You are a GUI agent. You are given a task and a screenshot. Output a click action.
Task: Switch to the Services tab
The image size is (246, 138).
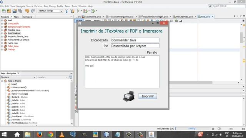(27, 17)
